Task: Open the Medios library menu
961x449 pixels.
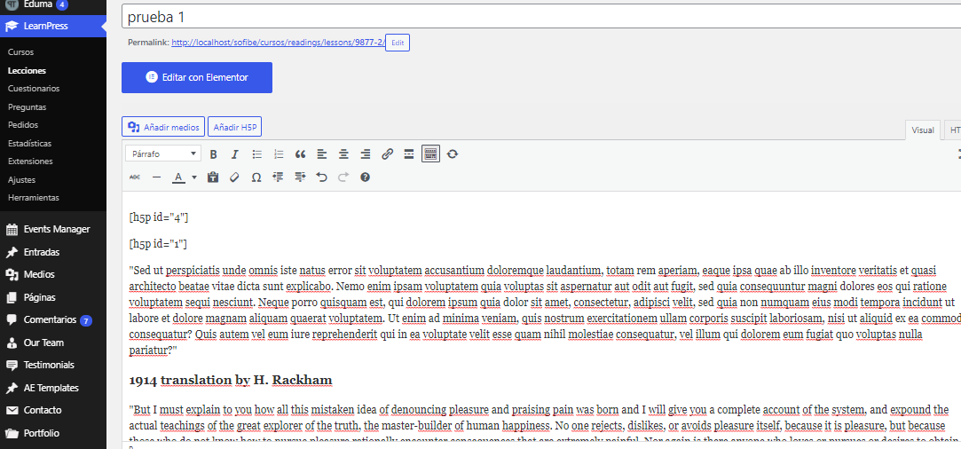Action: (52, 274)
